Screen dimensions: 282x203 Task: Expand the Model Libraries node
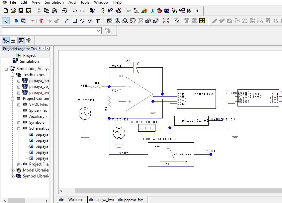pos(12,170)
